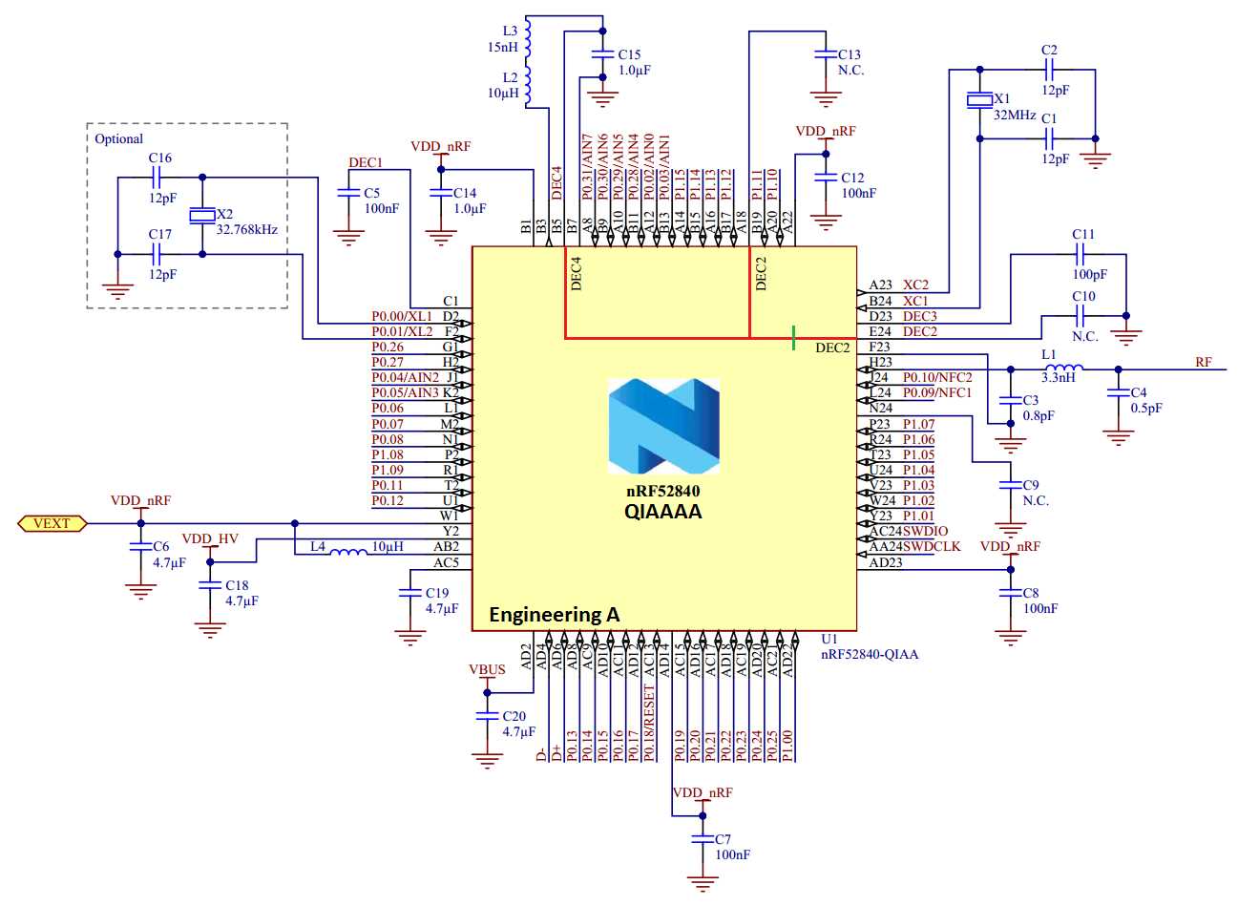The image size is (1238, 906).
Task: Select the X2 32.768kHz crystal symbol
Action: coord(202,215)
